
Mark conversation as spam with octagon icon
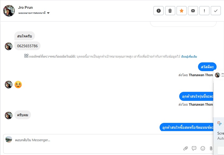159,11
